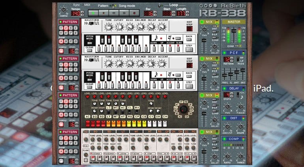Click the Delay Pan knob
This screenshot has height=167, width=304.
point(227,106)
